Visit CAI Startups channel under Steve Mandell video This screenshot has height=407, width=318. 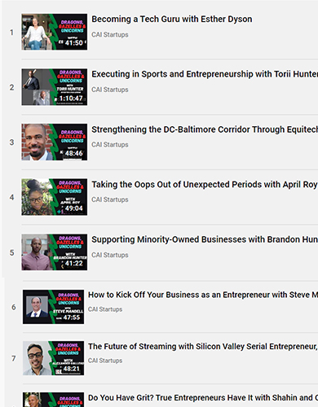click(105, 309)
